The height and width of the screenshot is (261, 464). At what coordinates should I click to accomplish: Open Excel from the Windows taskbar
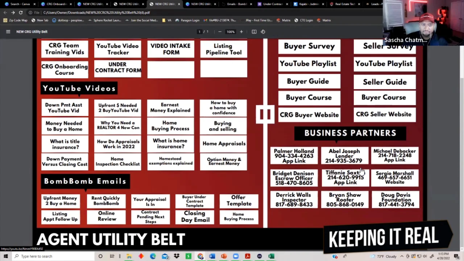coord(271,256)
